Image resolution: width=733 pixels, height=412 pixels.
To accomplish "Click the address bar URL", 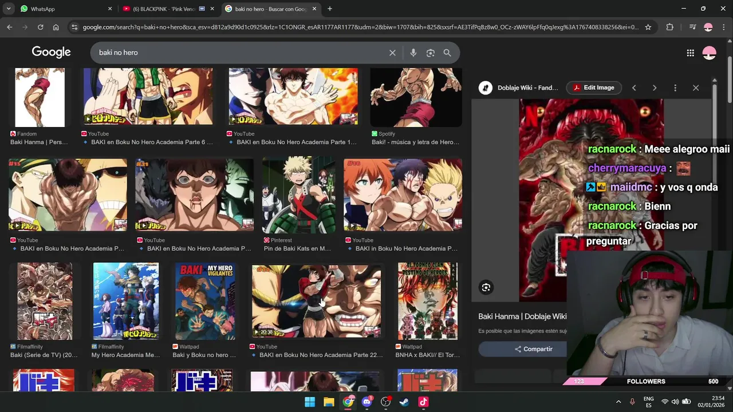I will [x=360, y=27].
